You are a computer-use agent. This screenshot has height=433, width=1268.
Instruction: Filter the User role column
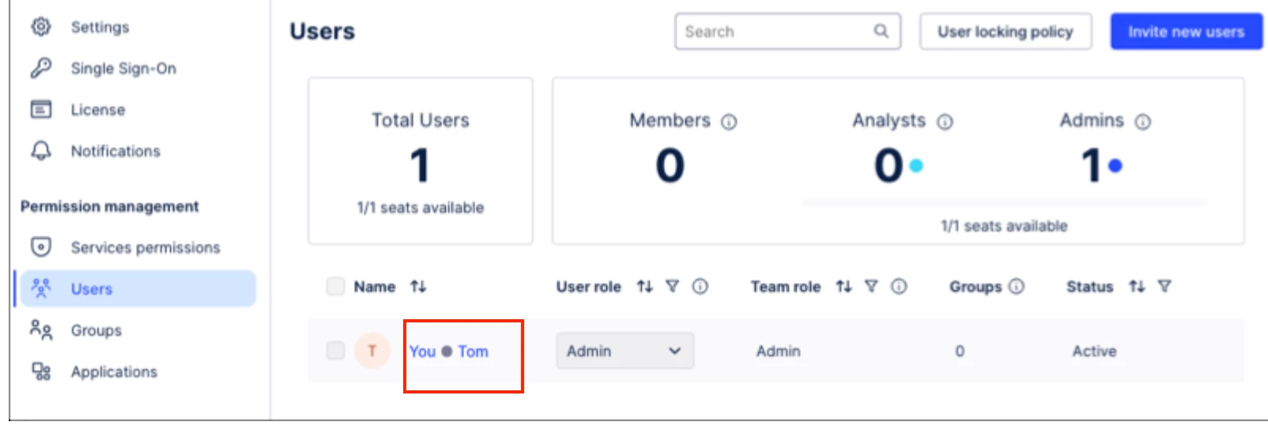(x=672, y=286)
